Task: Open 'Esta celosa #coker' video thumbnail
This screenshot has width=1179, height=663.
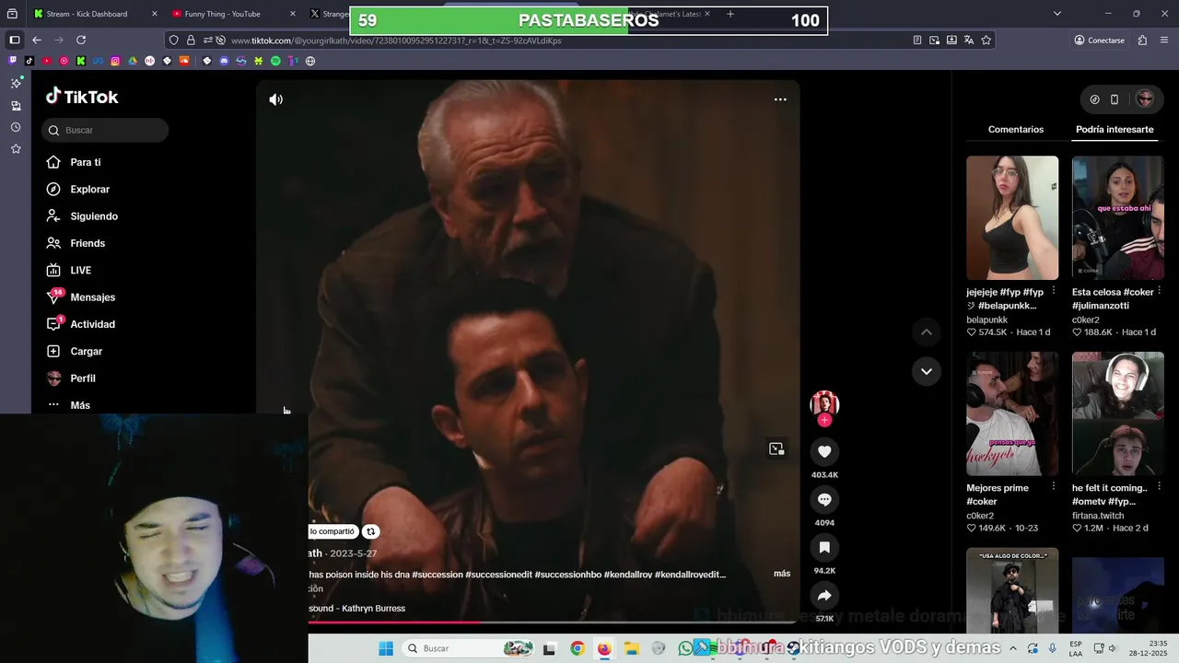Action: point(1117,217)
